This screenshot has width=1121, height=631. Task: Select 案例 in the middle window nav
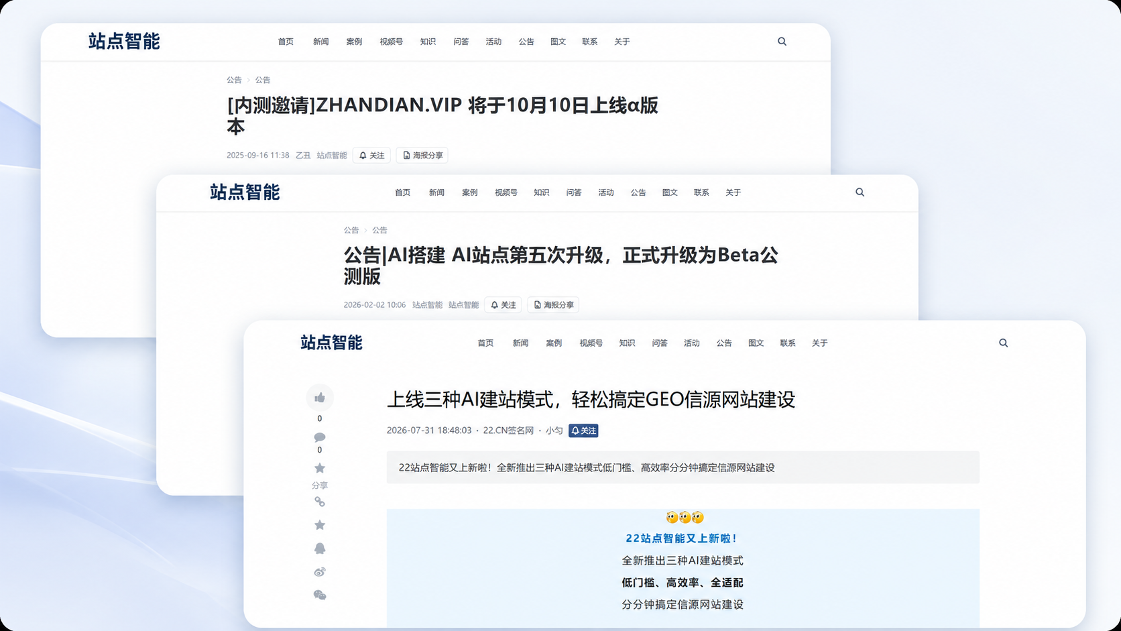tap(469, 192)
